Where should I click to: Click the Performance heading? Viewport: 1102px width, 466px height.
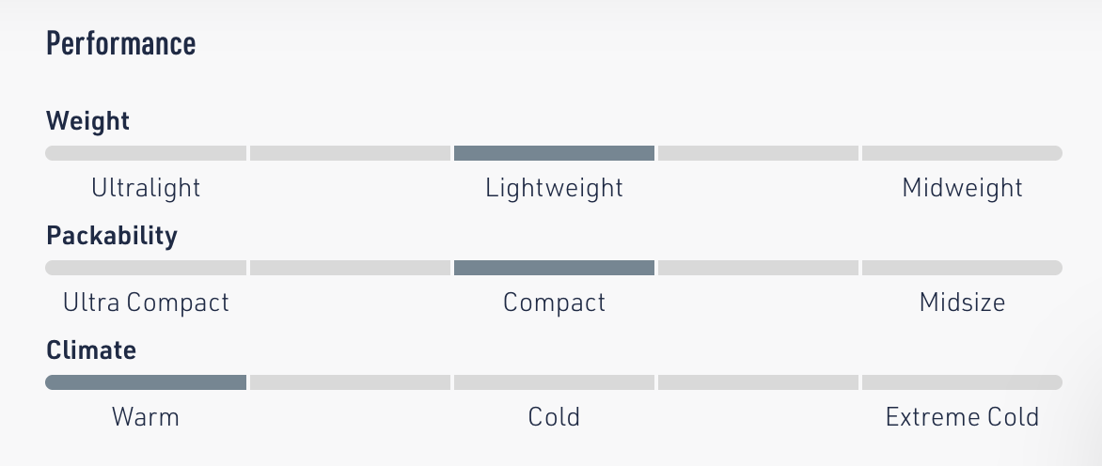[x=121, y=43]
